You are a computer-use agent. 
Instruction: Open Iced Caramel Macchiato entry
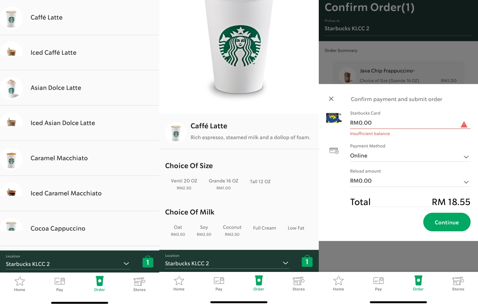[x=79, y=193]
